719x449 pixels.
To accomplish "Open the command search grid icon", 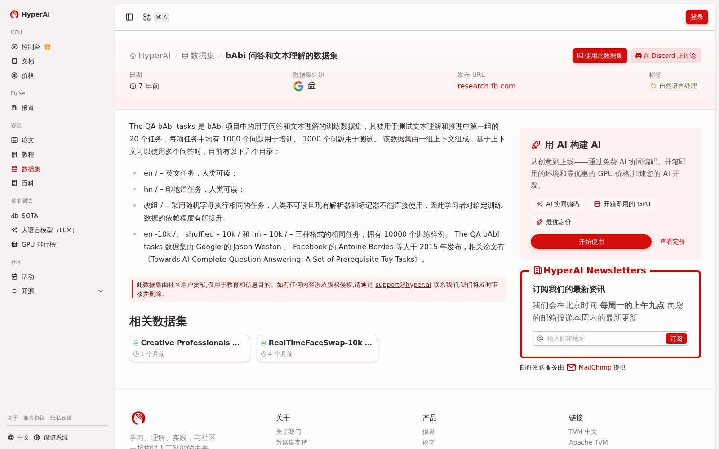I will [x=147, y=17].
